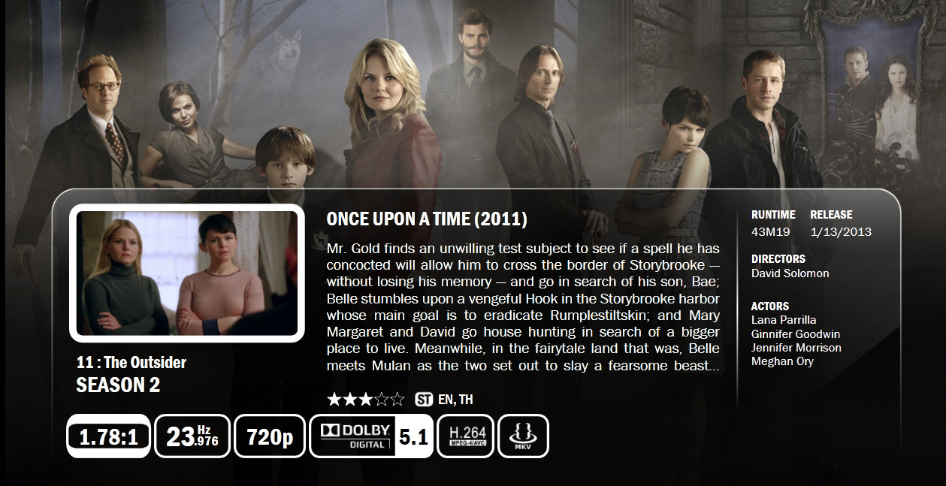Screen dimensions: 946x486
Task: Click the MKV container icon
Action: [x=523, y=436]
